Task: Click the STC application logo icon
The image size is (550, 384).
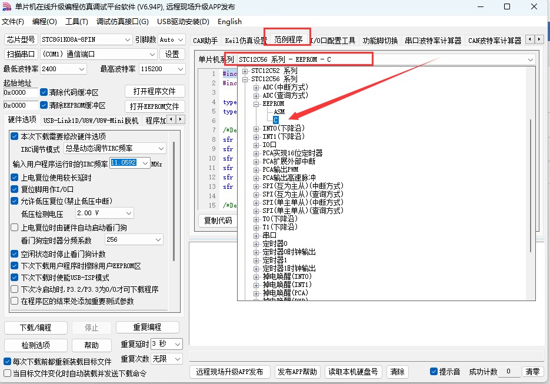Action: [6, 6]
